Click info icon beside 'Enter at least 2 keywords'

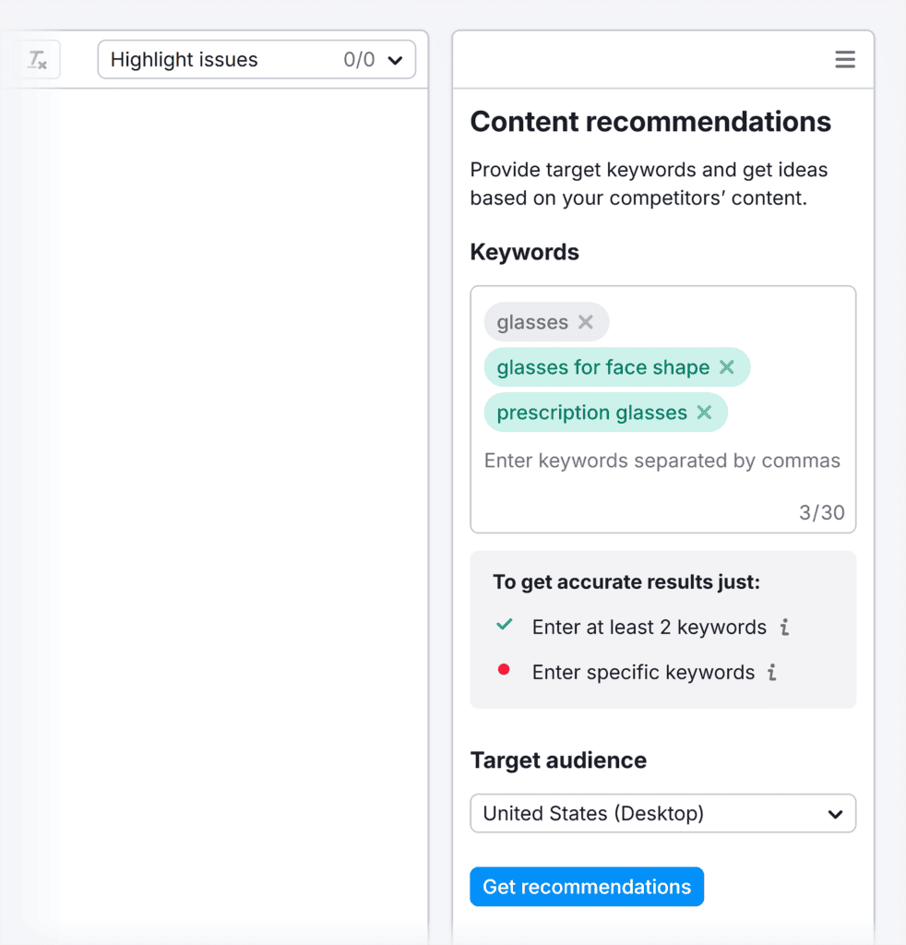point(784,628)
